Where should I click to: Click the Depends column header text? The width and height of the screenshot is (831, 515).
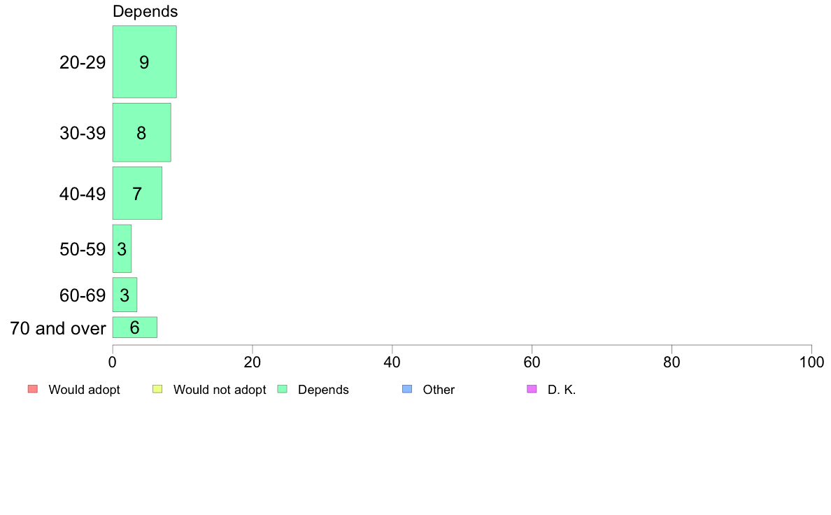[x=145, y=12]
